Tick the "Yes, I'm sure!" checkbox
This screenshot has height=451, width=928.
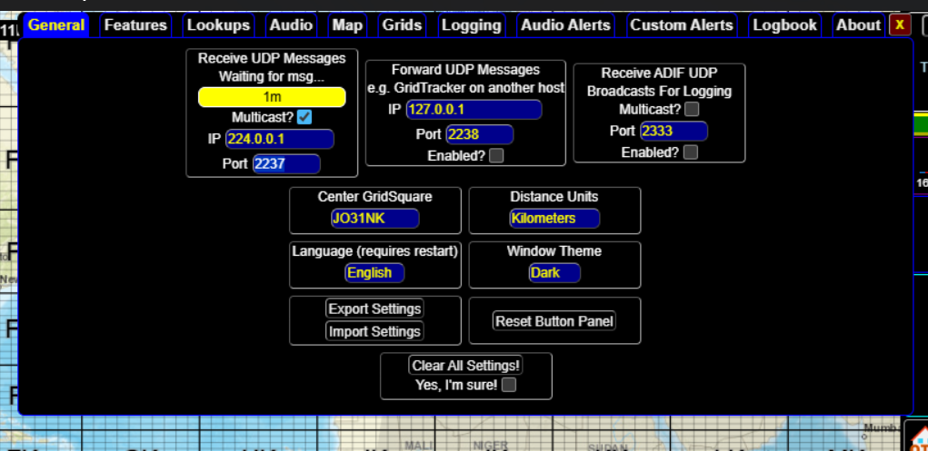509,385
